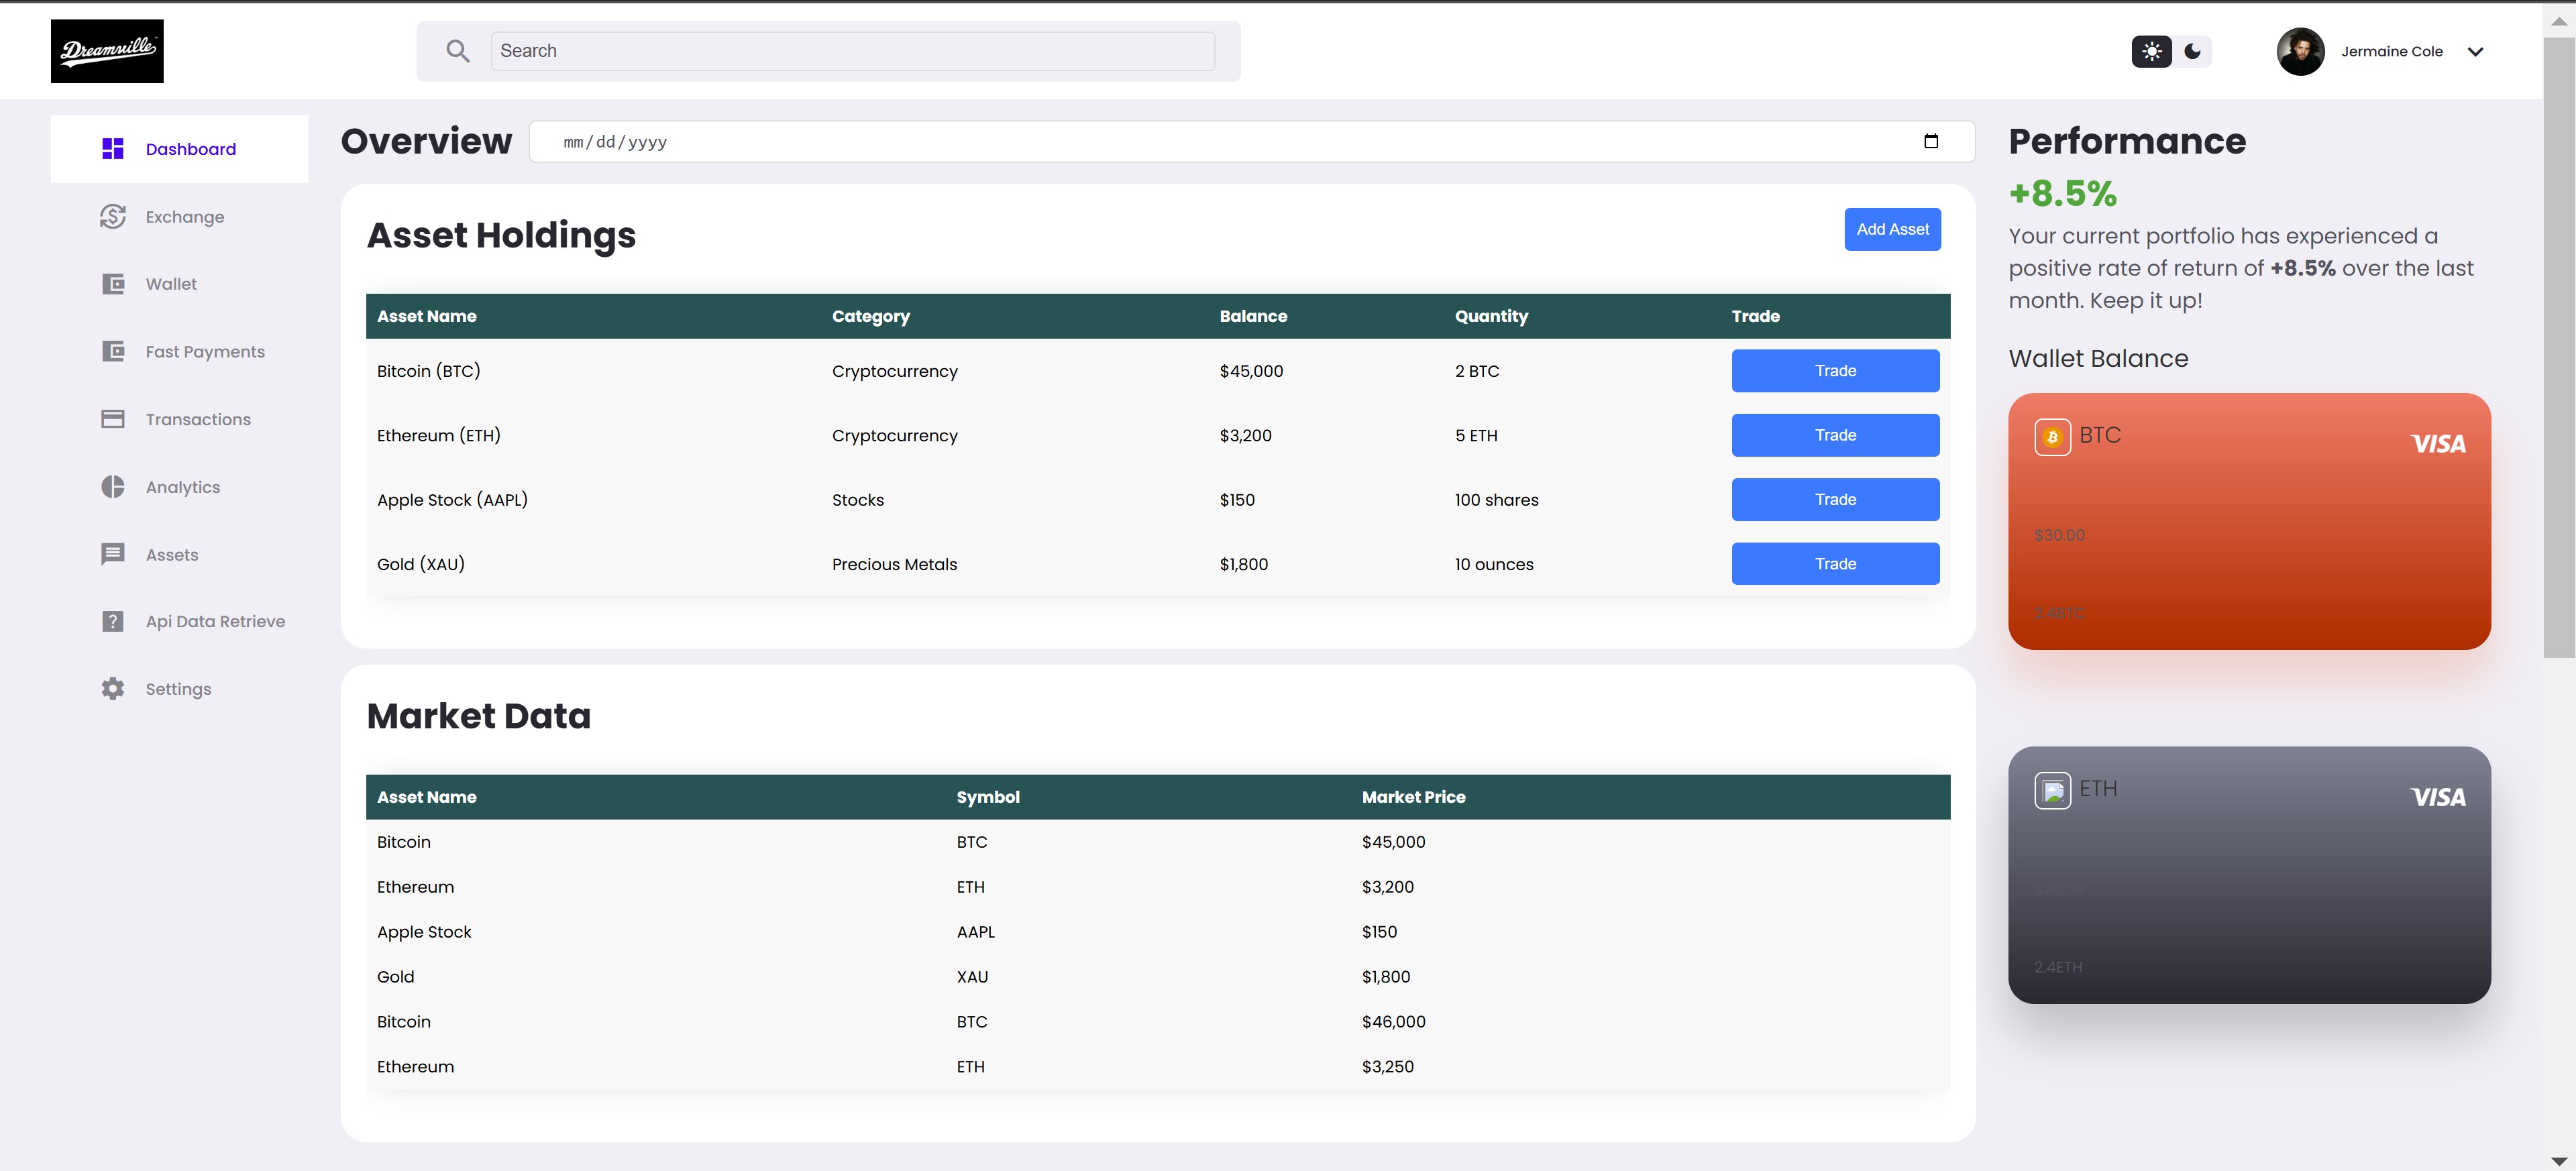The height and width of the screenshot is (1171, 2576).
Task: Select the BTC wallet card
Action: click(2249, 521)
